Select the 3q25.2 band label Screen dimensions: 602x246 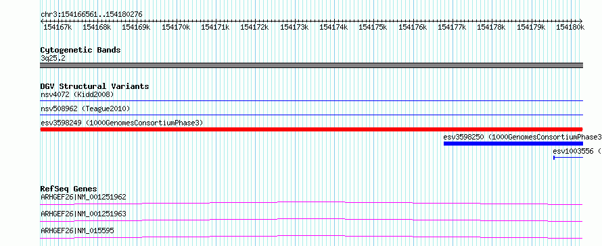tap(53, 59)
